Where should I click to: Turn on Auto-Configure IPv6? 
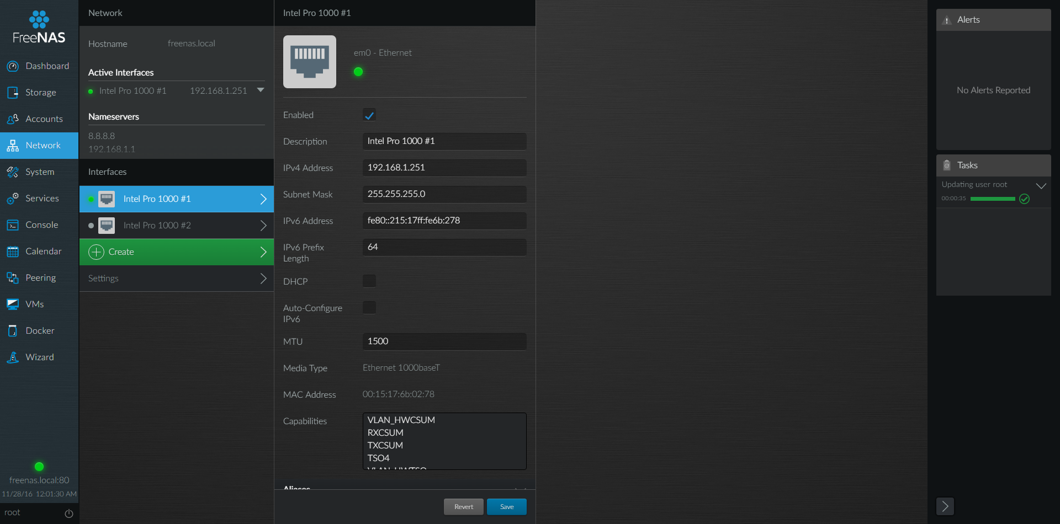click(369, 307)
